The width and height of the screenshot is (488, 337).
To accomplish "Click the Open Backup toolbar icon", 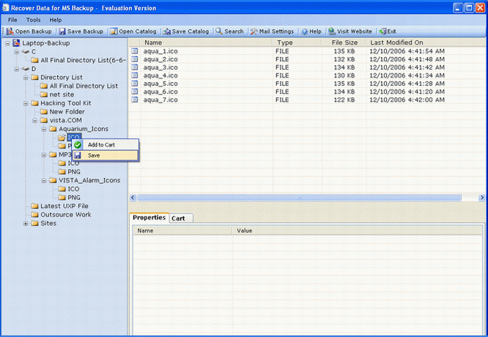I will pyautogui.click(x=10, y=32).
